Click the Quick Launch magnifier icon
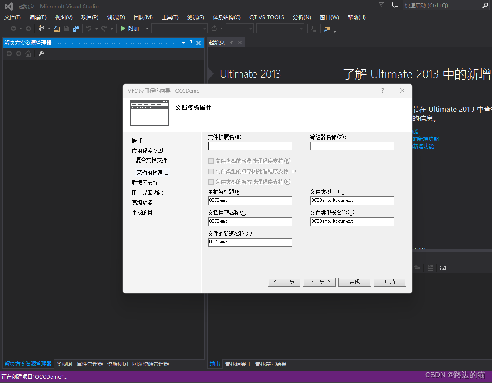492x383 pixels. (x=485, y=5)
